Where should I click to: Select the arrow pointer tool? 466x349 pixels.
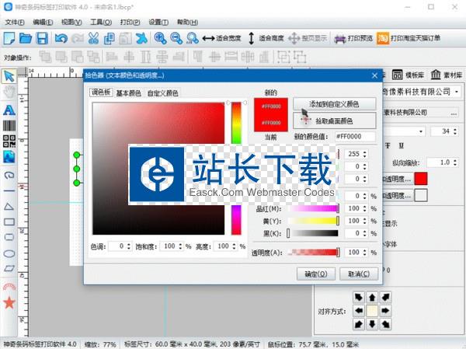[x=9, y=76]
